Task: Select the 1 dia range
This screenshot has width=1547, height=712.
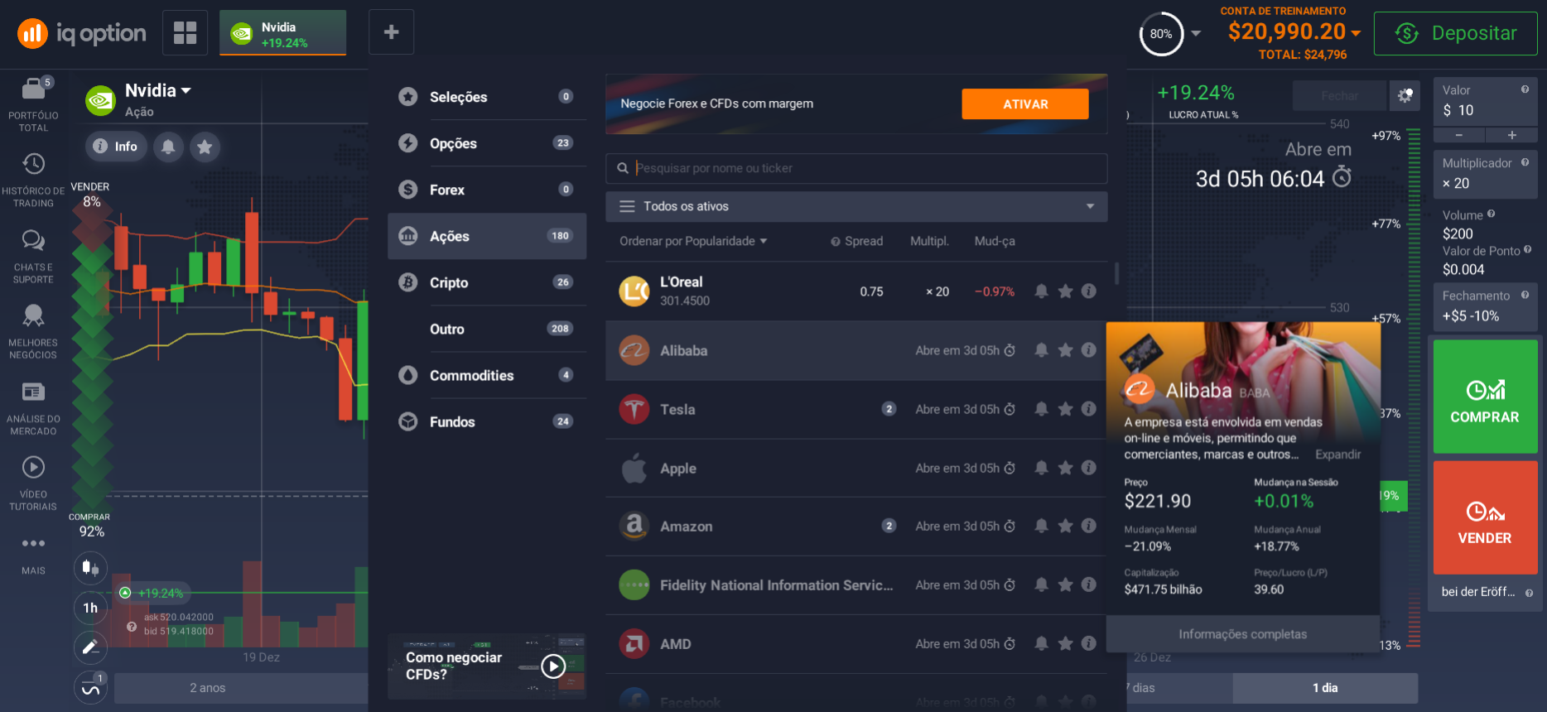Action: pyautogui.click(x=1325, y=688)
